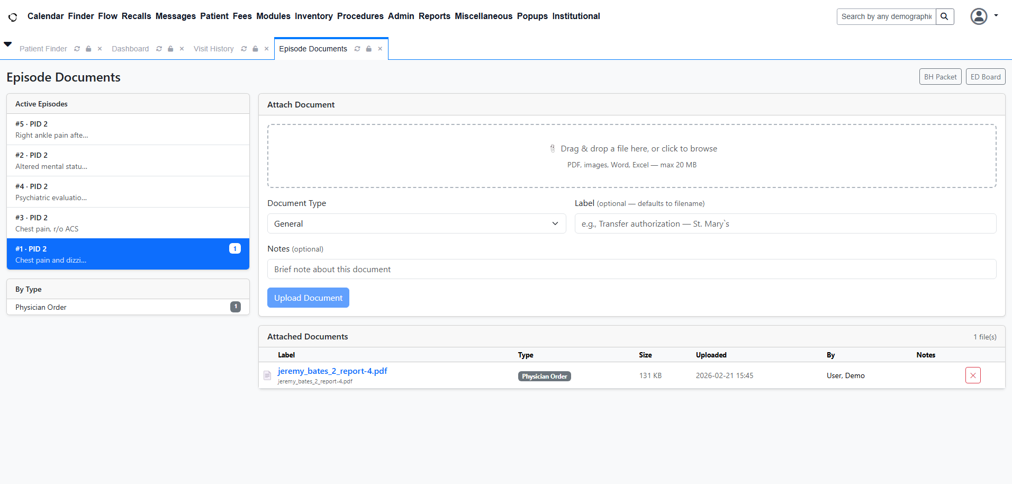Close the Visit History tab
1012x484 pixels.
click(267, 49)
